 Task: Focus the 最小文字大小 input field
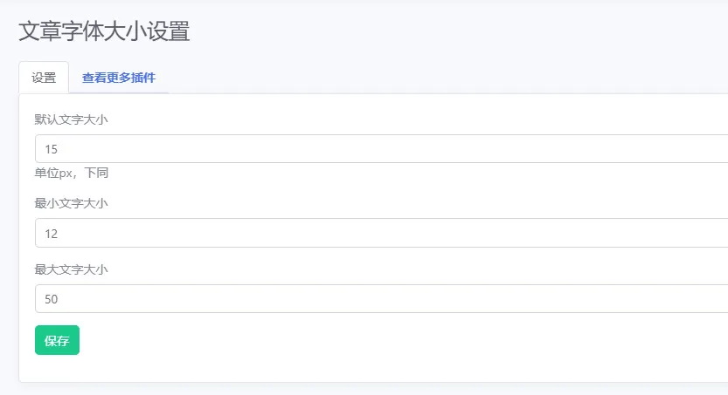pos(382,233)
